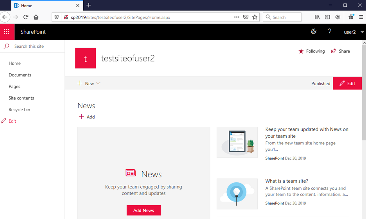The width and height of the screenshot is (366, 219).
Task: Open page actions three-dots menu in address bar
Action: [x=237, y=17]
